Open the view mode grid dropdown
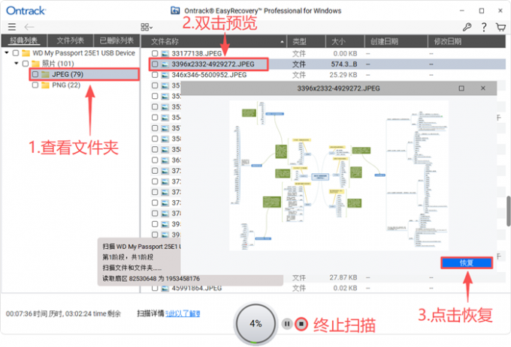The width and height of the screenshot is (511, 347). pyautogui.click(x=147, y=27)
